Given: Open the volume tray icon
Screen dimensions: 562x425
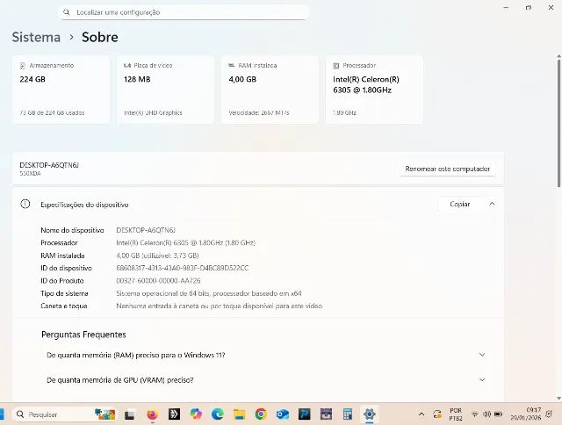Looking at the screenshot, I should click(x=486, y=414).
